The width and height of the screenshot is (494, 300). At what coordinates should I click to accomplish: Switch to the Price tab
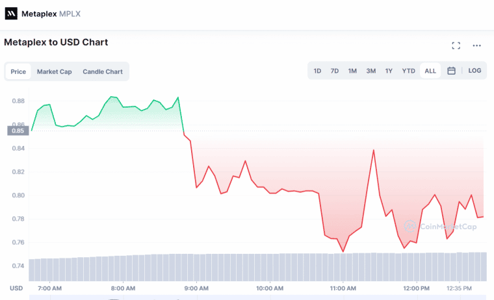[x=18, y=71]
